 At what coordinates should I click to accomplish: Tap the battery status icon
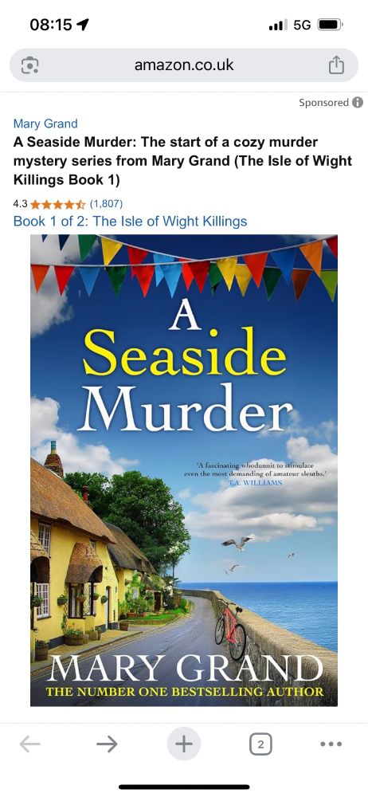point(331,24)
